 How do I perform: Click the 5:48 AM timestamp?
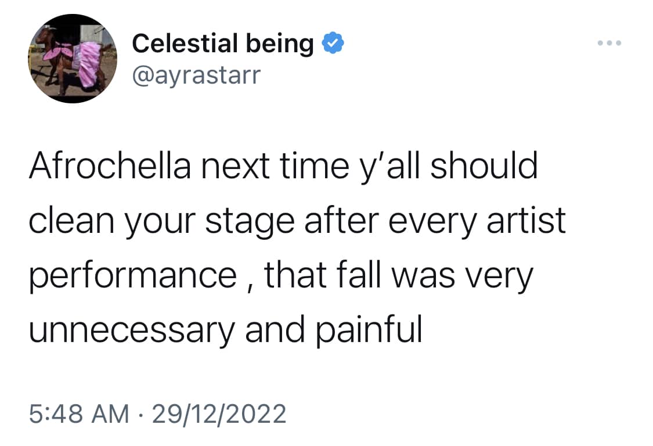pos(79,413)
